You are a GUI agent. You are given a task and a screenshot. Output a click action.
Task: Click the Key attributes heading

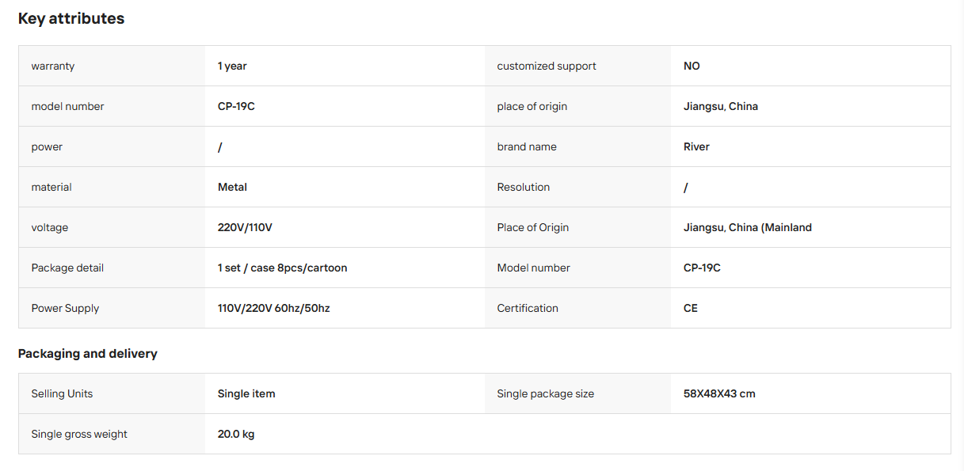click(71, 18)
